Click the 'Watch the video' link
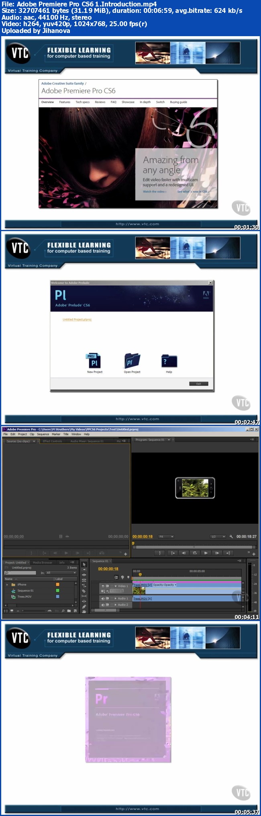The height and width of the screenshot is (816, 261). 155,191
